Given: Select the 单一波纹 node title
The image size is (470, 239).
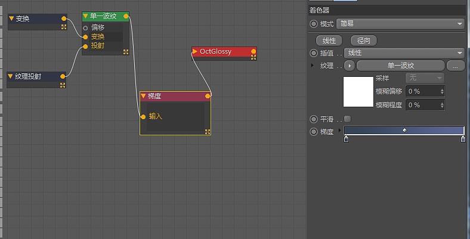Looking at the screenshot, I should [103, 16].
